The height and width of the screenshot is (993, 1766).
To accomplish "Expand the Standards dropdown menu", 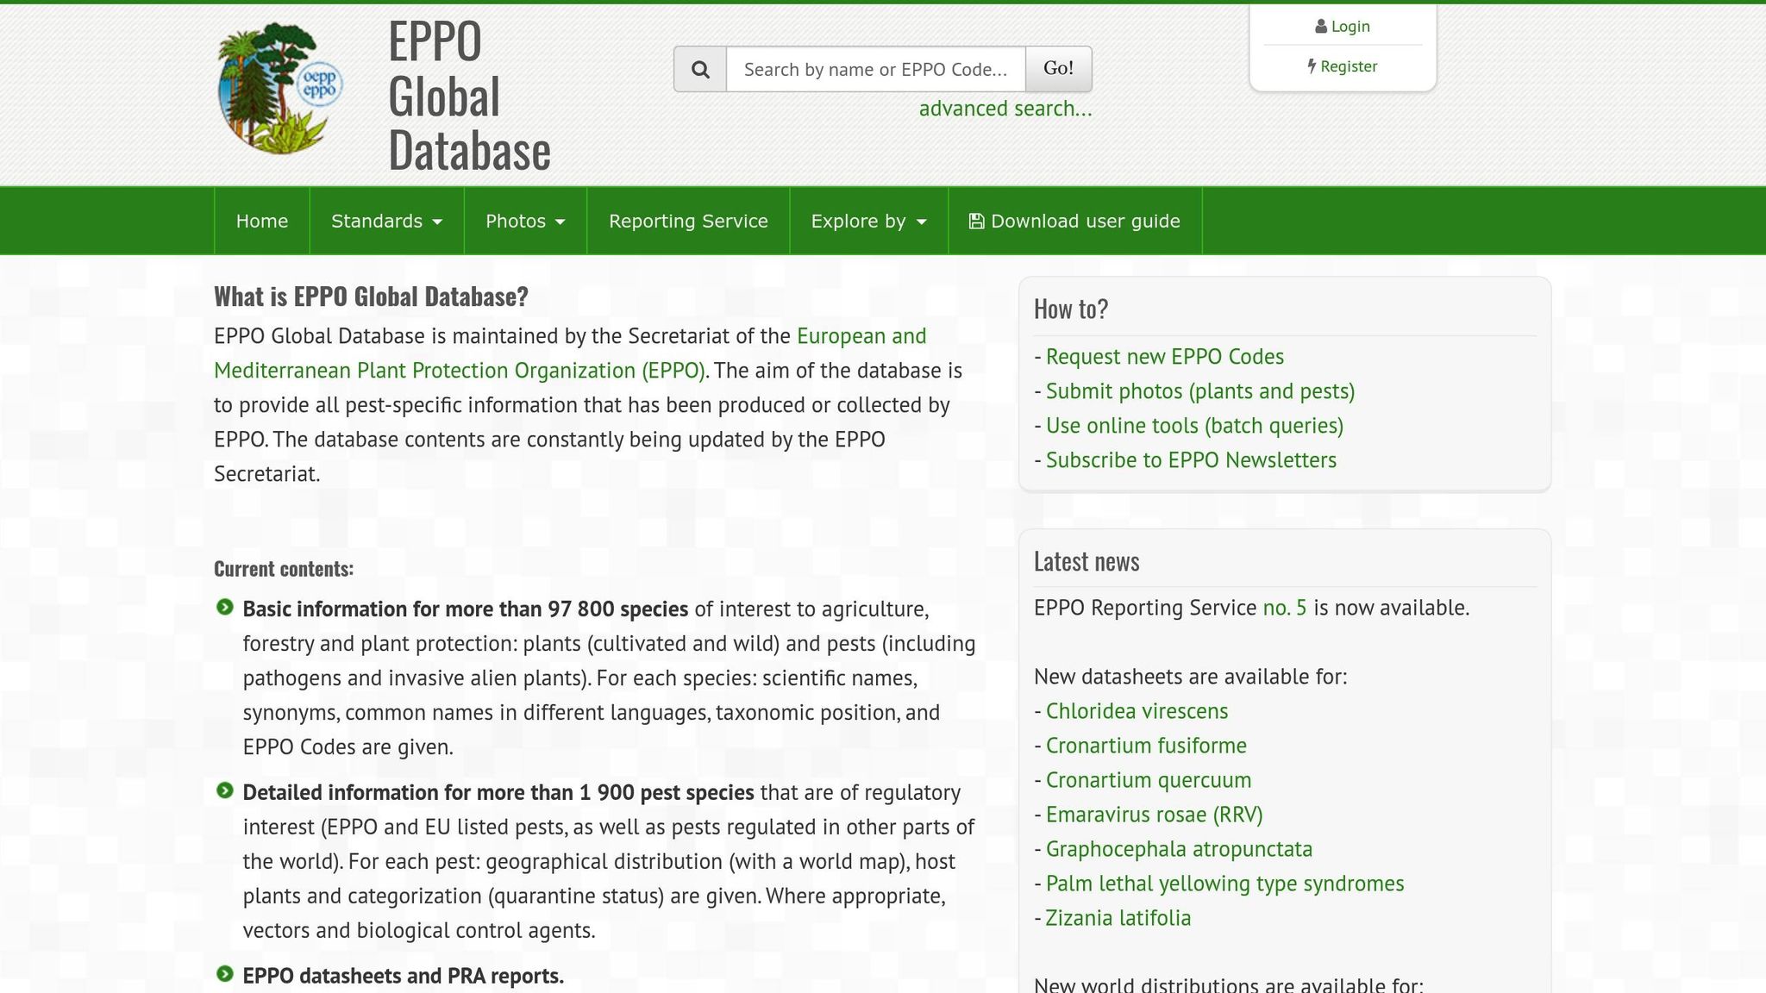I will (x=386, y=222).
